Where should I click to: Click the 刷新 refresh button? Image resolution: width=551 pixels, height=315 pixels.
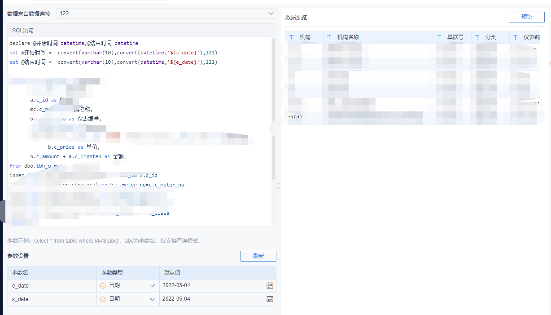[258, 256]
